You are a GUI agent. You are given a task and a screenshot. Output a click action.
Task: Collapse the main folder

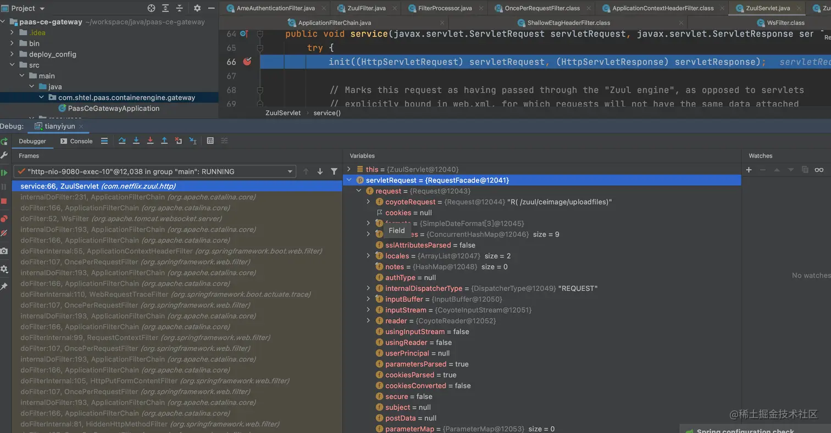point(22,76)
